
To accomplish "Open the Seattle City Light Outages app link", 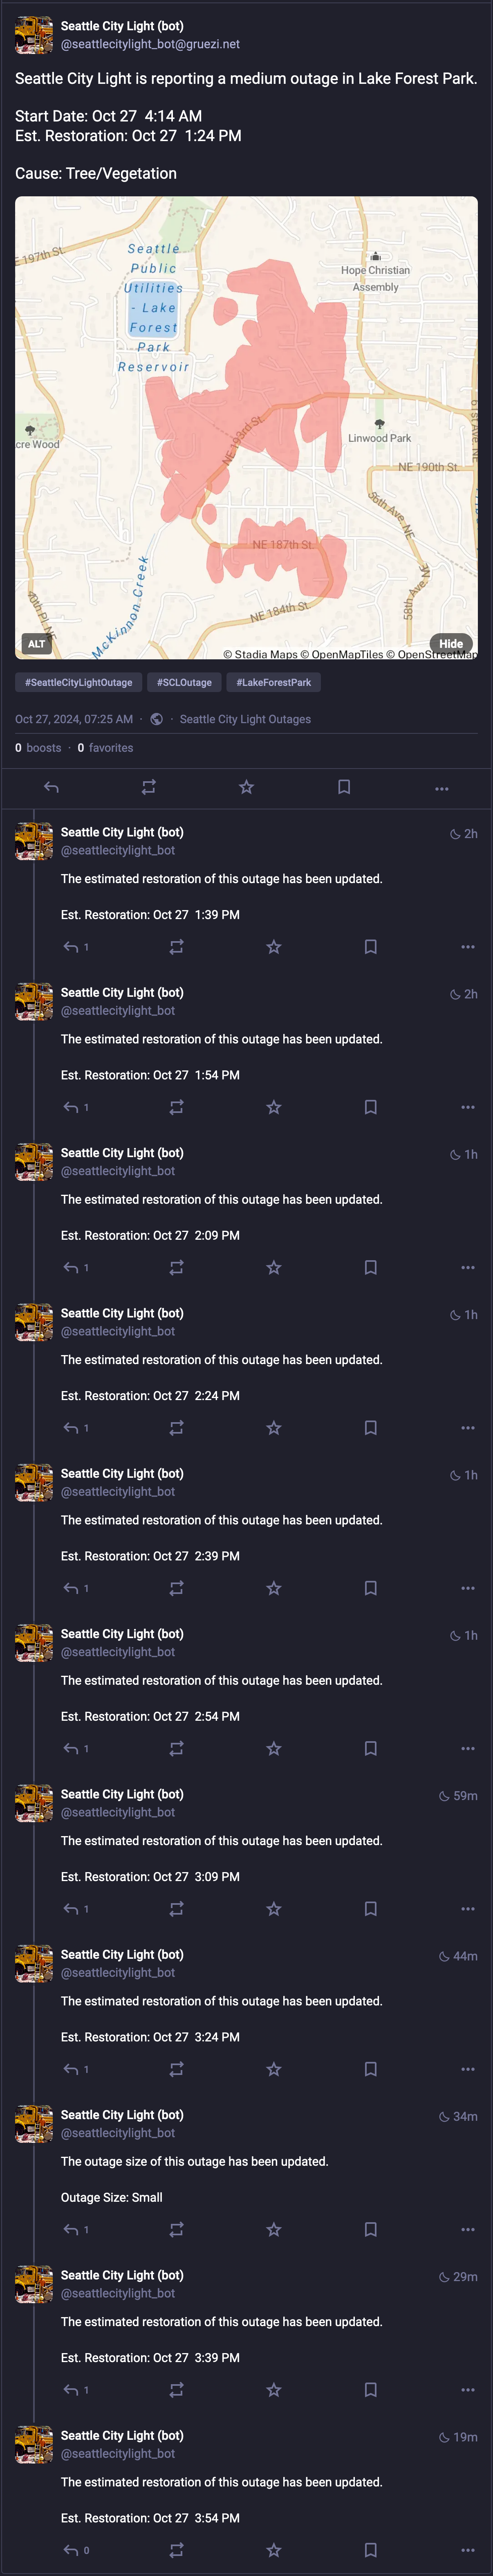I will 245,719.
